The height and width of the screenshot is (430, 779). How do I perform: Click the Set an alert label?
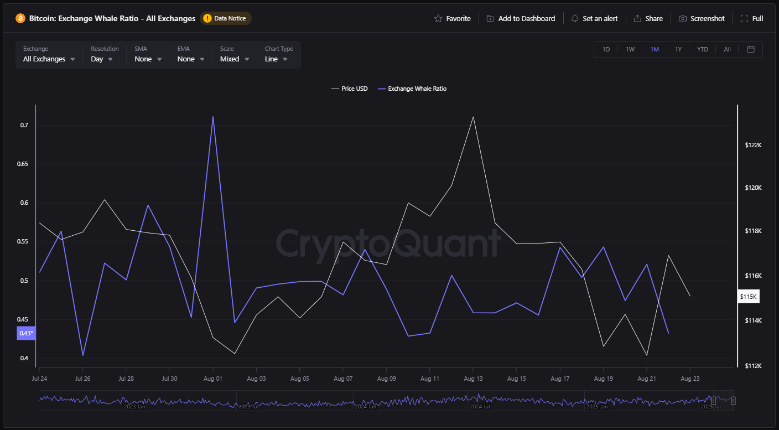(600, 18)
